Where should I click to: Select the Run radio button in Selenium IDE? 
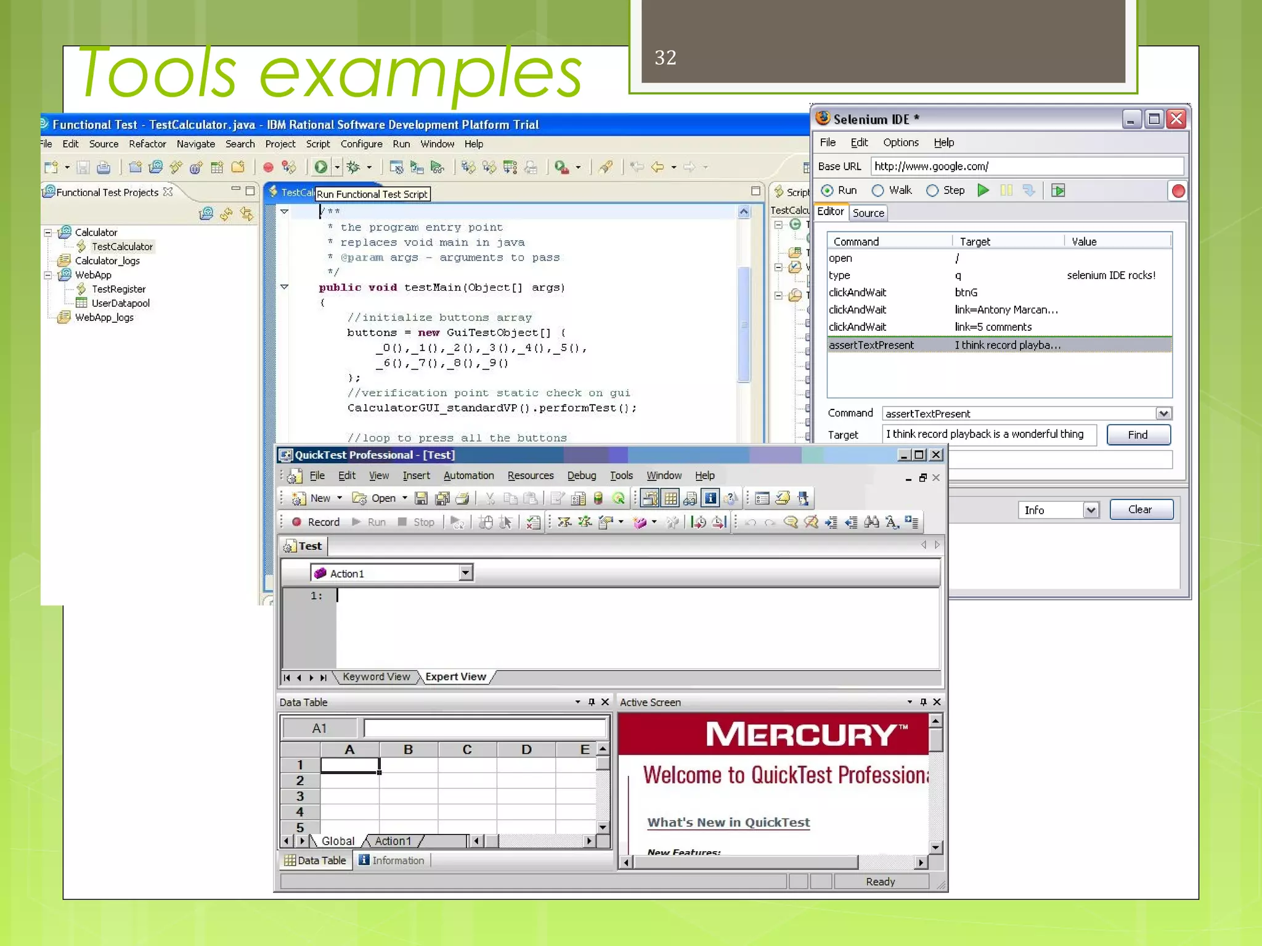click(828, 190)
